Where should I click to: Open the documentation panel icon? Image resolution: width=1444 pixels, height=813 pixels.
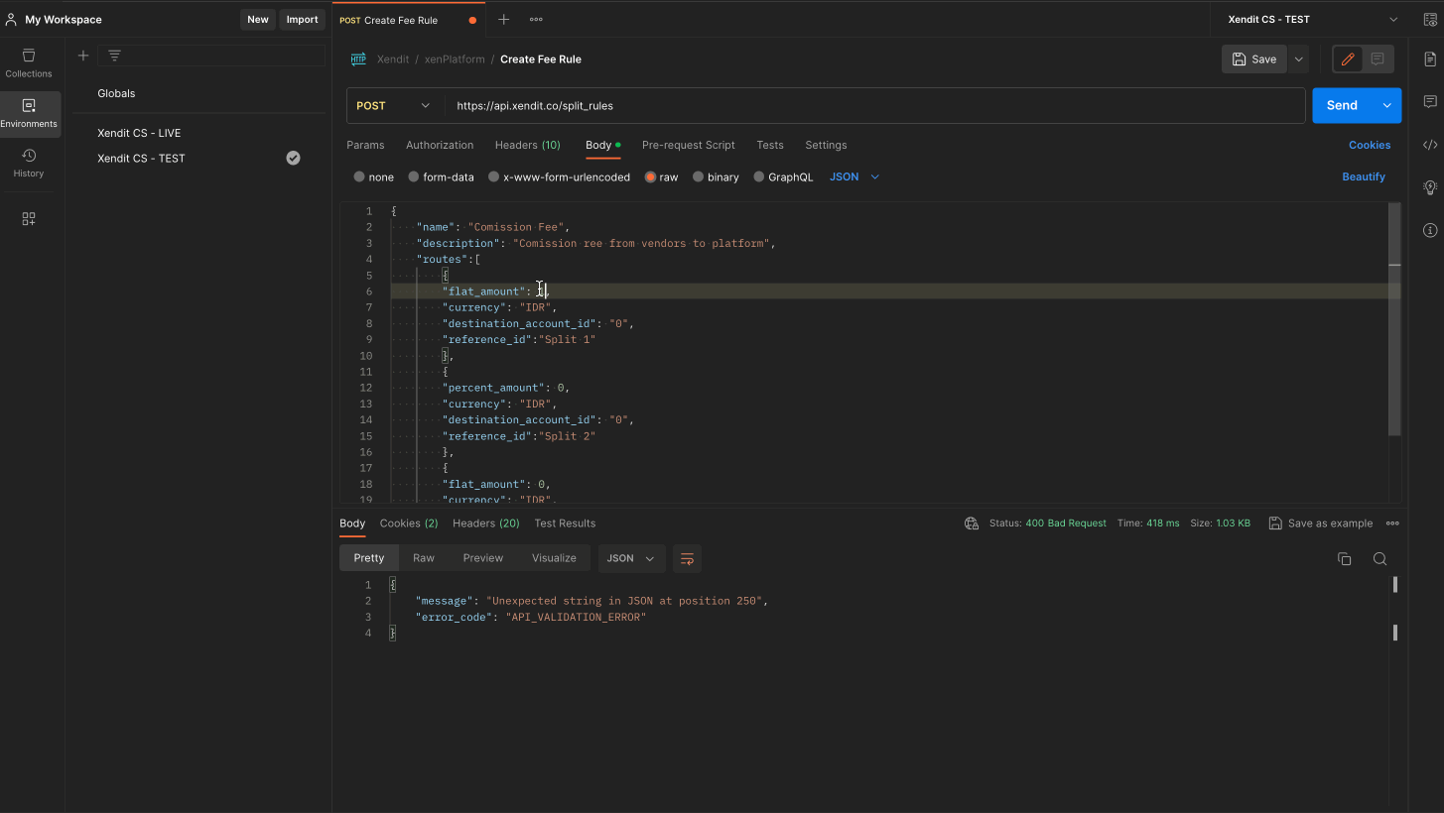1430,59
